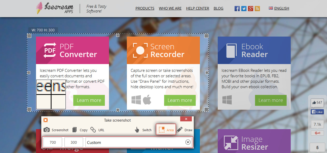The height and width of the screenshot is (153, 327).
Task: Click the Icecream Apps logo
Action: click(x=54, y=8)
